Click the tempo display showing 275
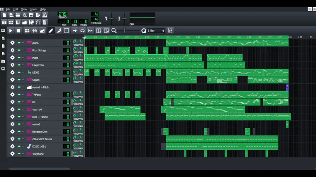This screenshot has height=177, width=316. pyautogui.click(x=62, y=14)
